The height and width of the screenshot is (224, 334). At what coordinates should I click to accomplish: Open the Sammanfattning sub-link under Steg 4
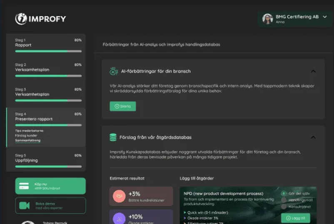tap(27, 141)
